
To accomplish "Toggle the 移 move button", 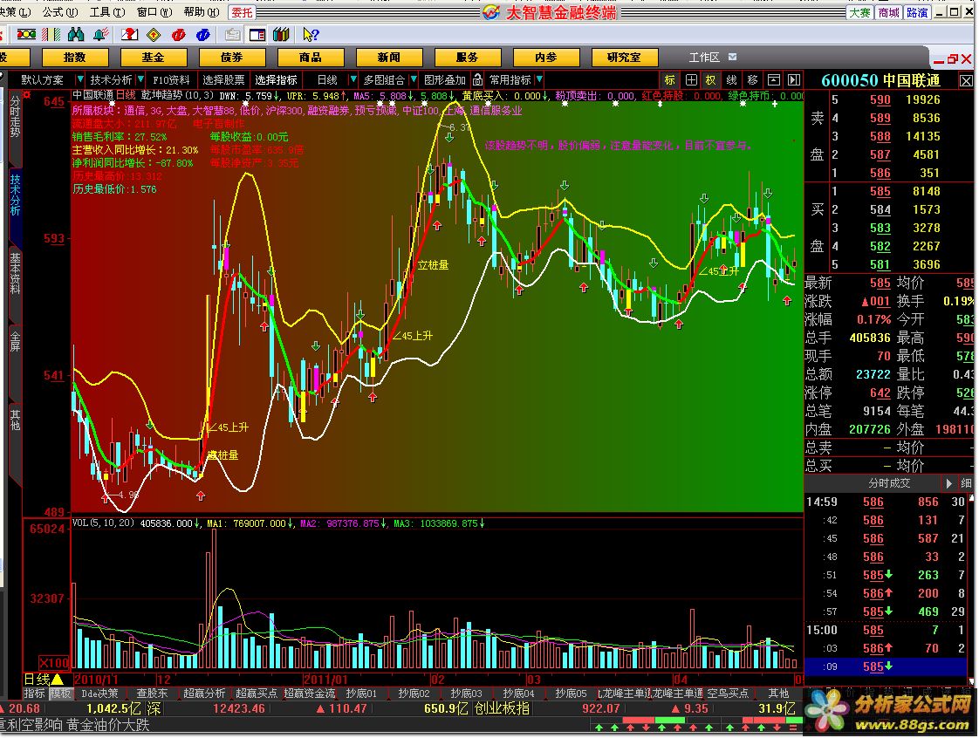I will pos(752,80).
